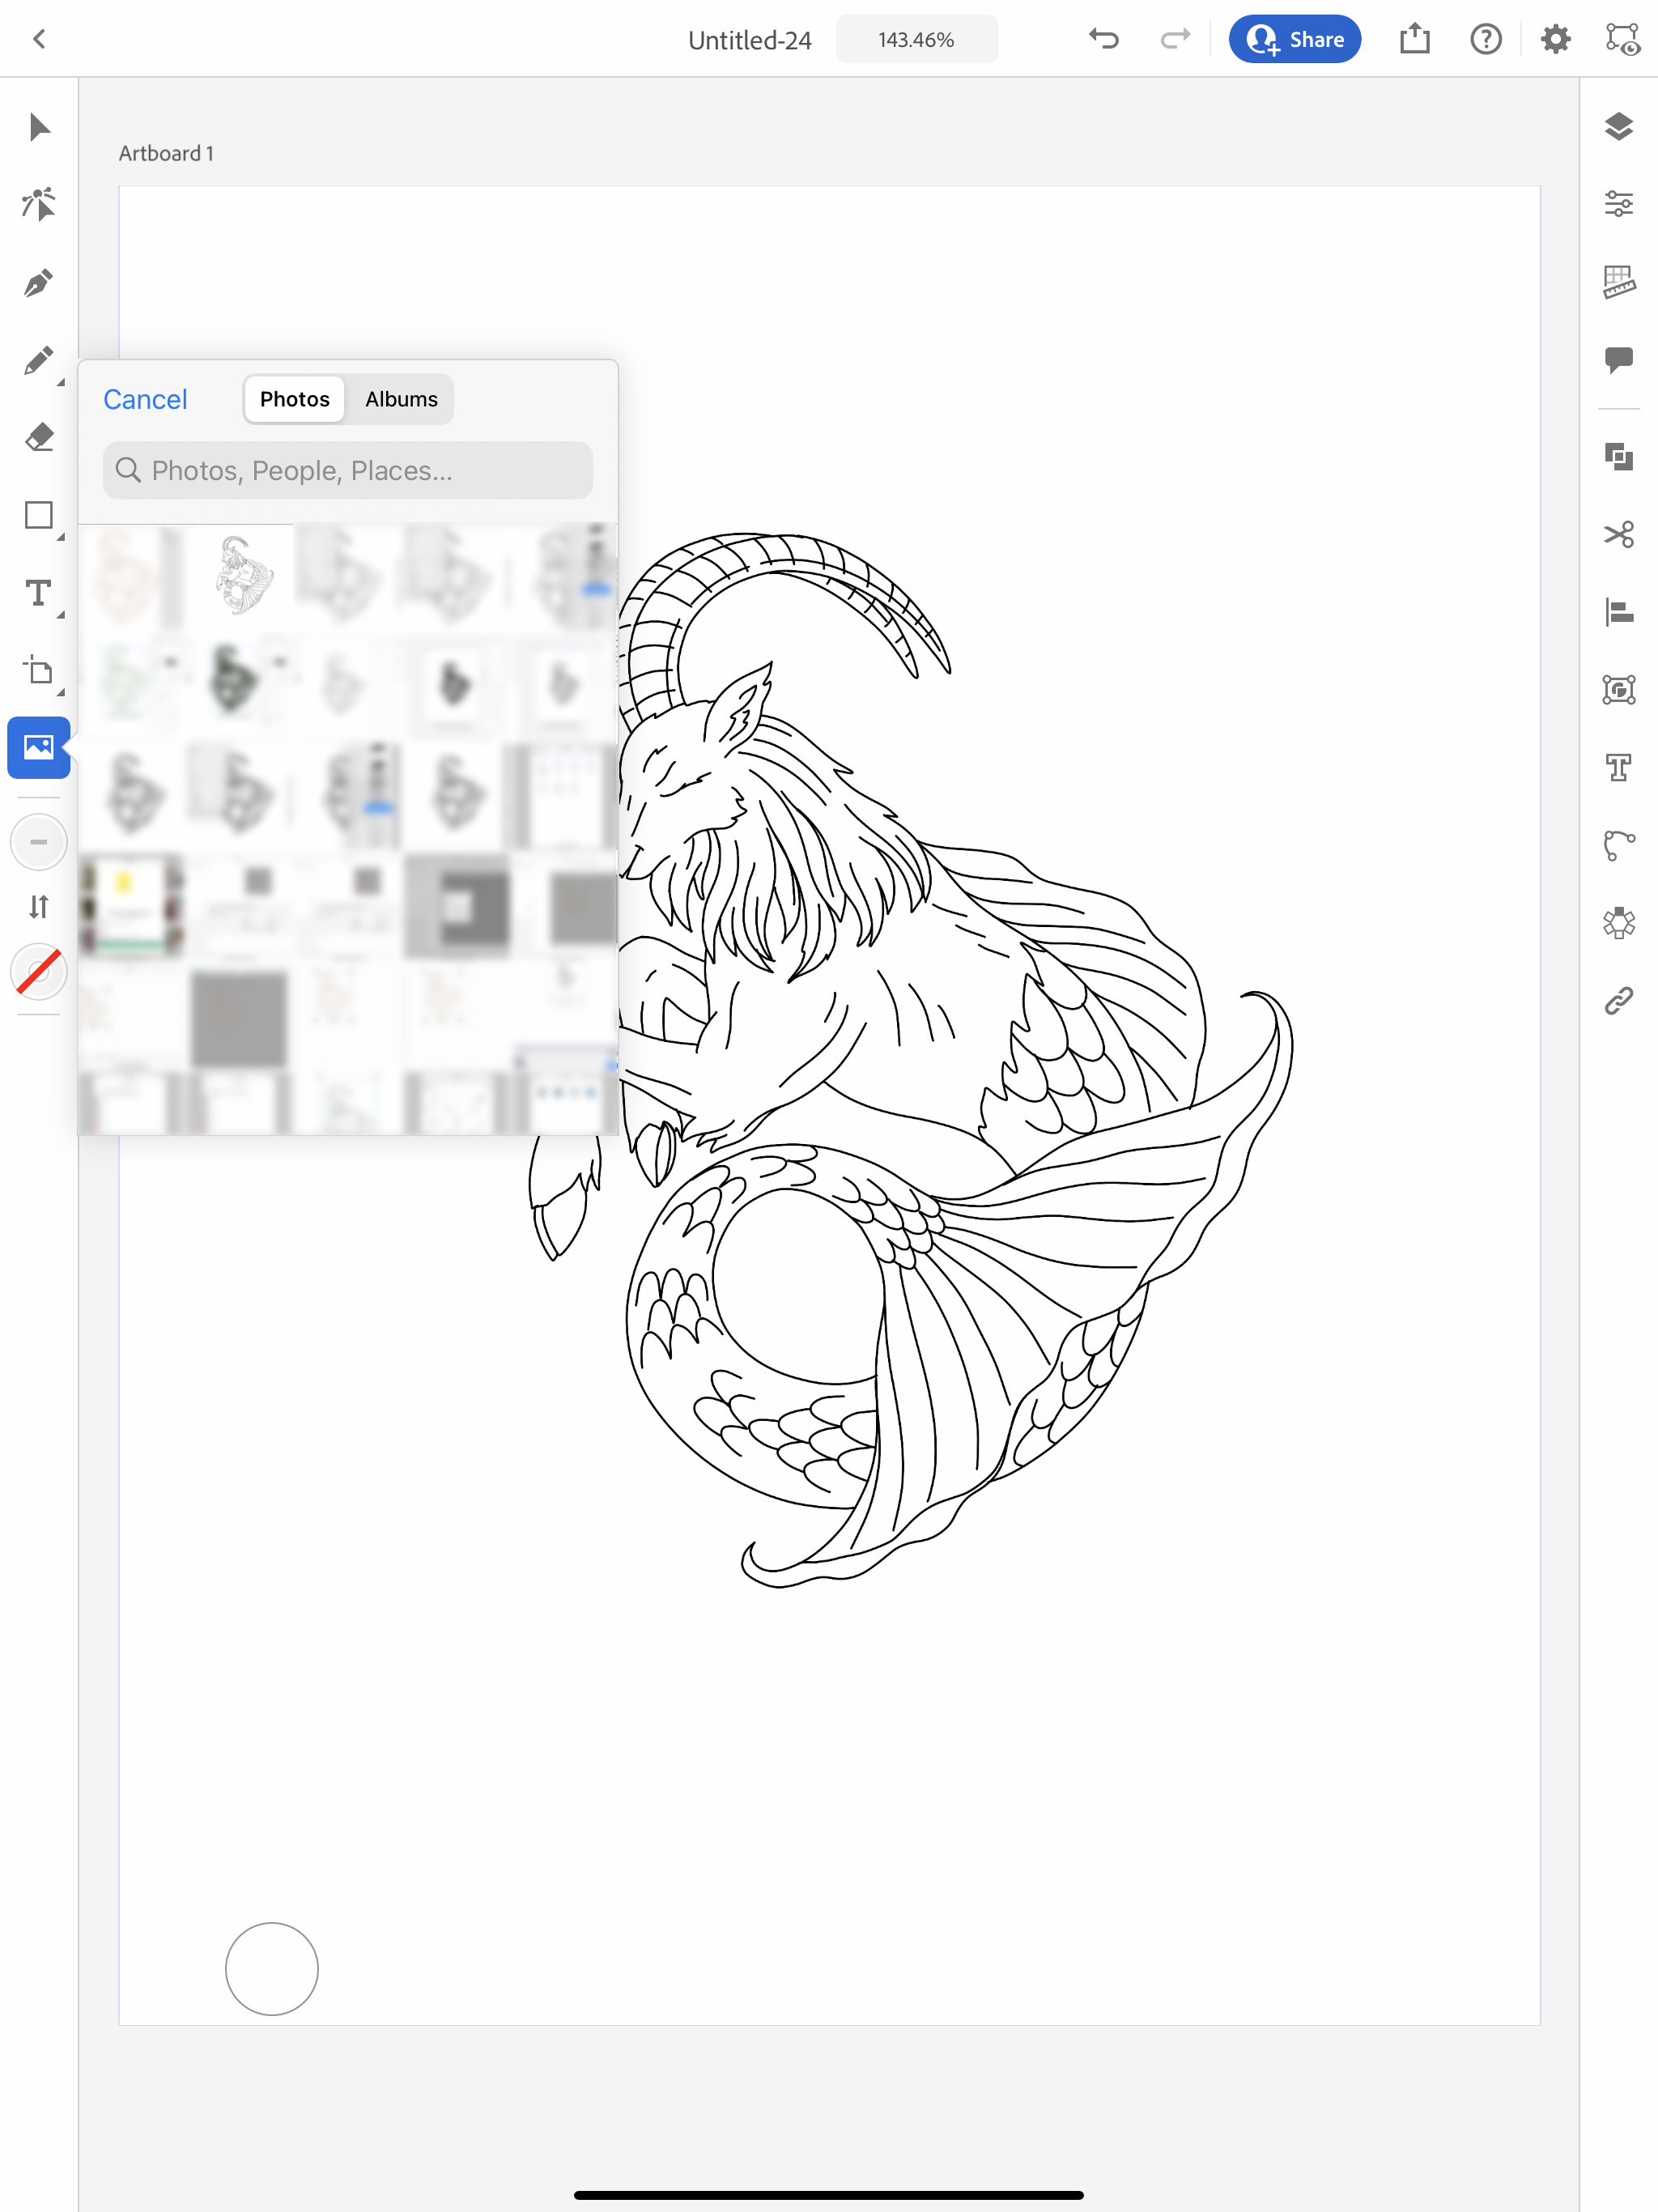Open app settings gear
The height and width of the screenshot is (2212, 1658).
[1556, 39]
